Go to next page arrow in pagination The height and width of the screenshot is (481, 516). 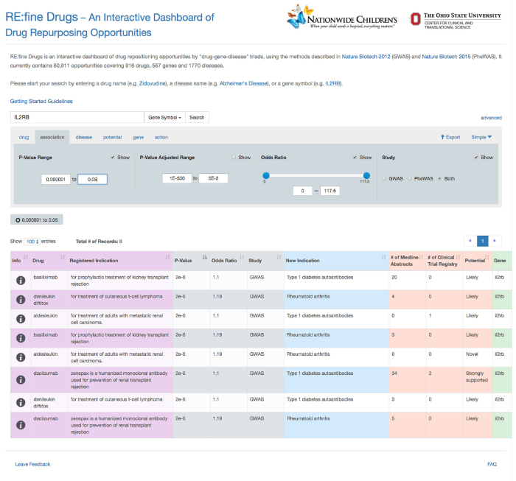pos(495,241)
